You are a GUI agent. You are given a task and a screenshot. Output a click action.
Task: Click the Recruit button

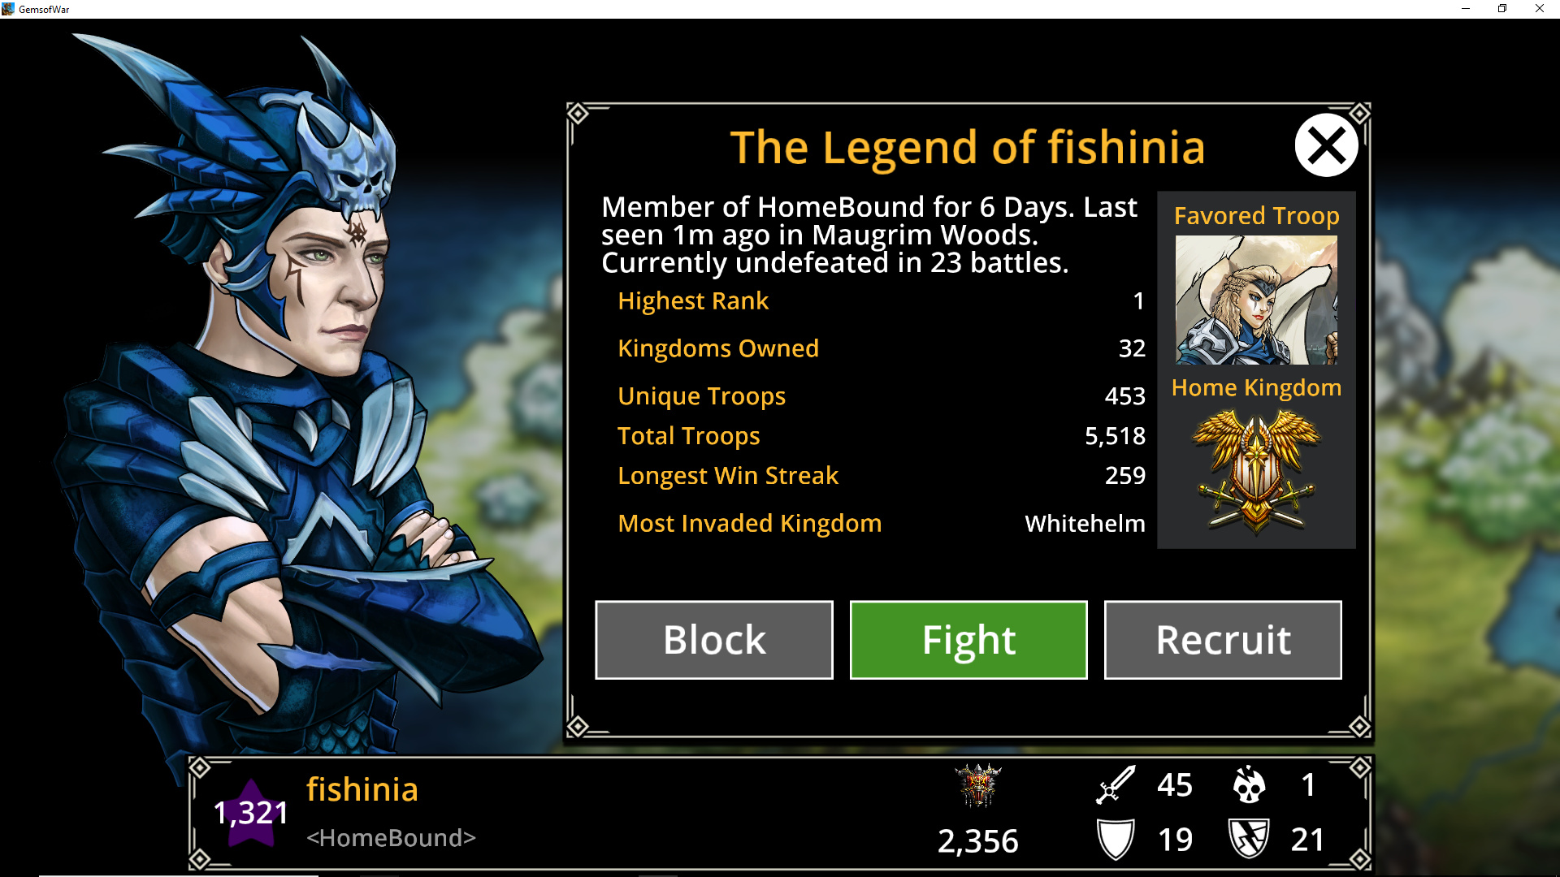click(x=1223, y=640)
